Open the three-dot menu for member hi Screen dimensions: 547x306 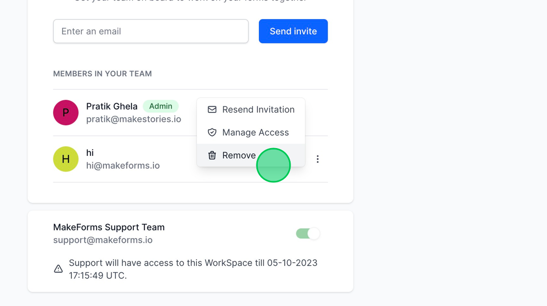(x=317, y=159)
